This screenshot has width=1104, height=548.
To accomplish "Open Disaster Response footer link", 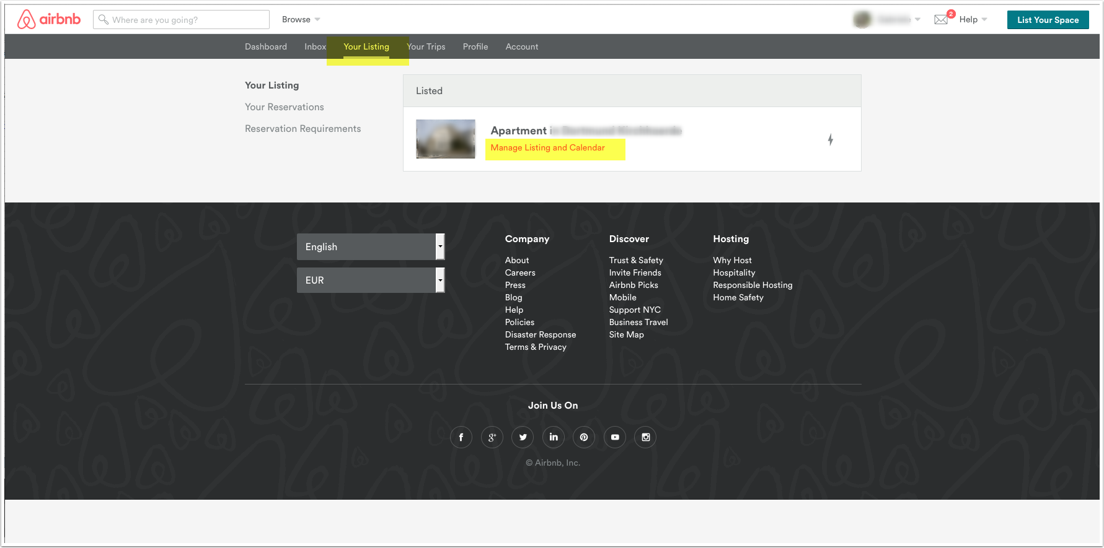I will (541, 334).
